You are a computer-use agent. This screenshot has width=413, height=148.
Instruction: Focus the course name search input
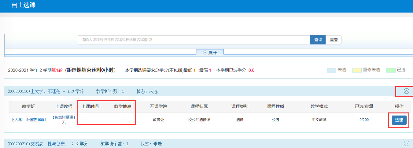pyautogui.click(x=194, y=40)
